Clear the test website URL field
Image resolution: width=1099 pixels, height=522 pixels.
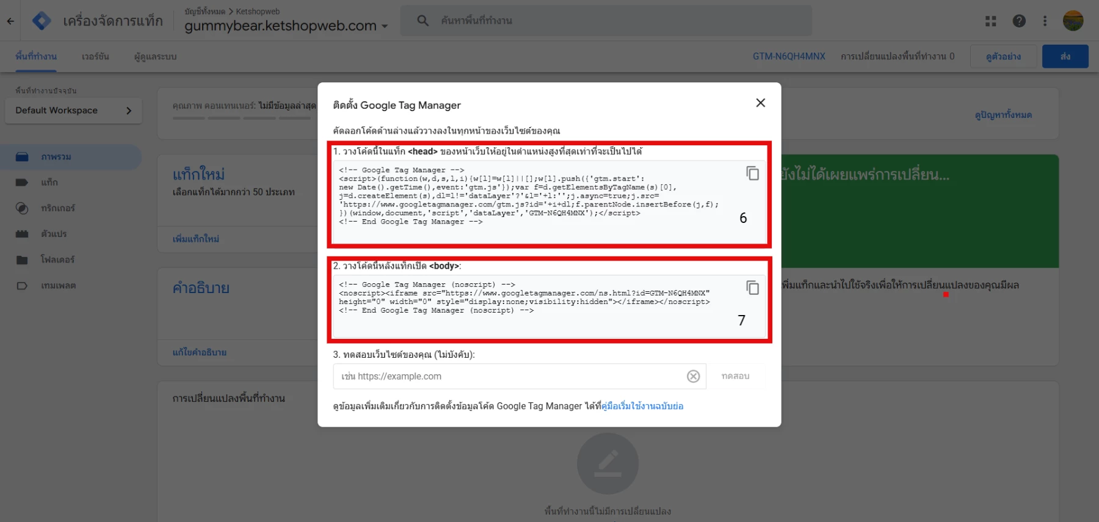(x=693, y=376)
